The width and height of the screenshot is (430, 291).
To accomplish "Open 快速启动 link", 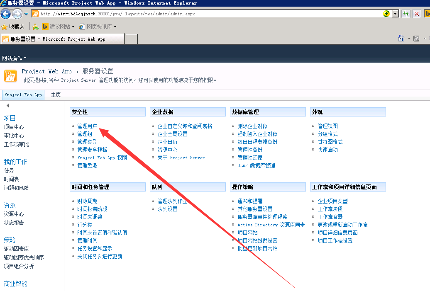I will pos(328,150).
